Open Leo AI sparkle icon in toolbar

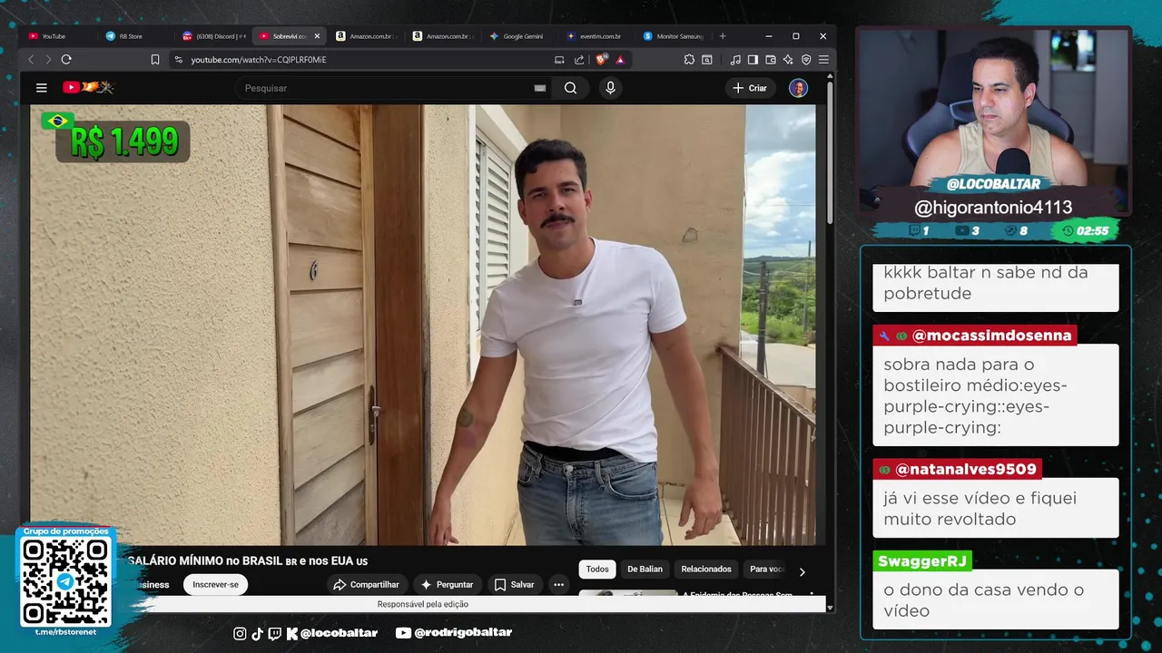click(788, 60)
